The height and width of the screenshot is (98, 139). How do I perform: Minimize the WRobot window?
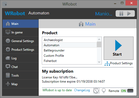(115, 4)
